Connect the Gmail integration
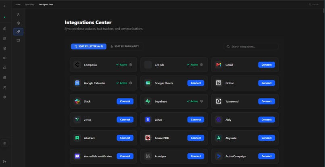Image resolution: width=325 pixels, height=167 pixels. click(267, 65)
